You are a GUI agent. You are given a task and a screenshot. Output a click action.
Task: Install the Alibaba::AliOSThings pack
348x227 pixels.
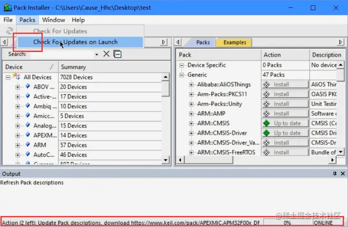[285, 85]
